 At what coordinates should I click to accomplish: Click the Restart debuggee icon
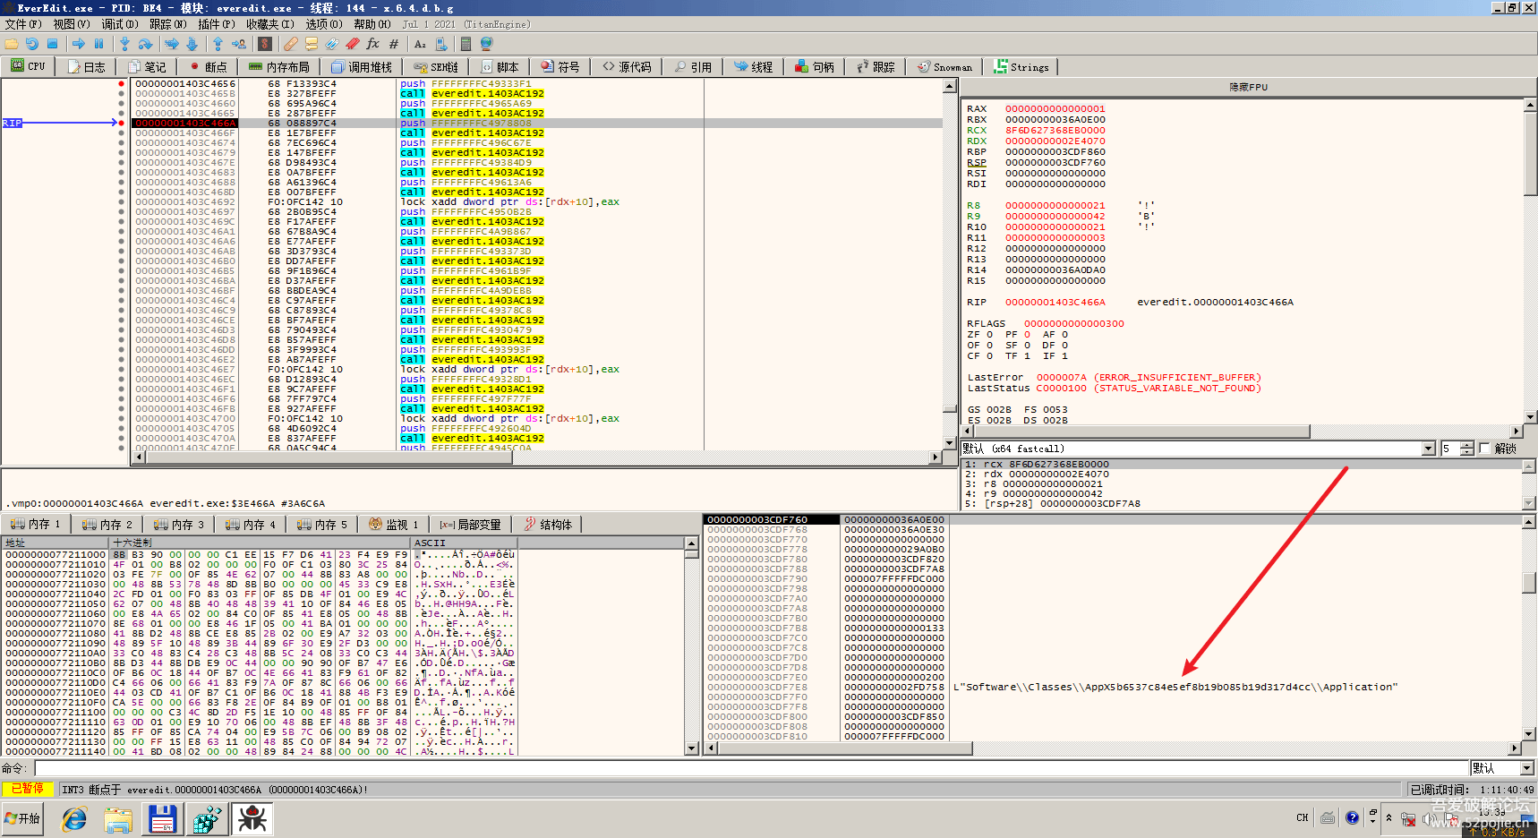point(32,44)
